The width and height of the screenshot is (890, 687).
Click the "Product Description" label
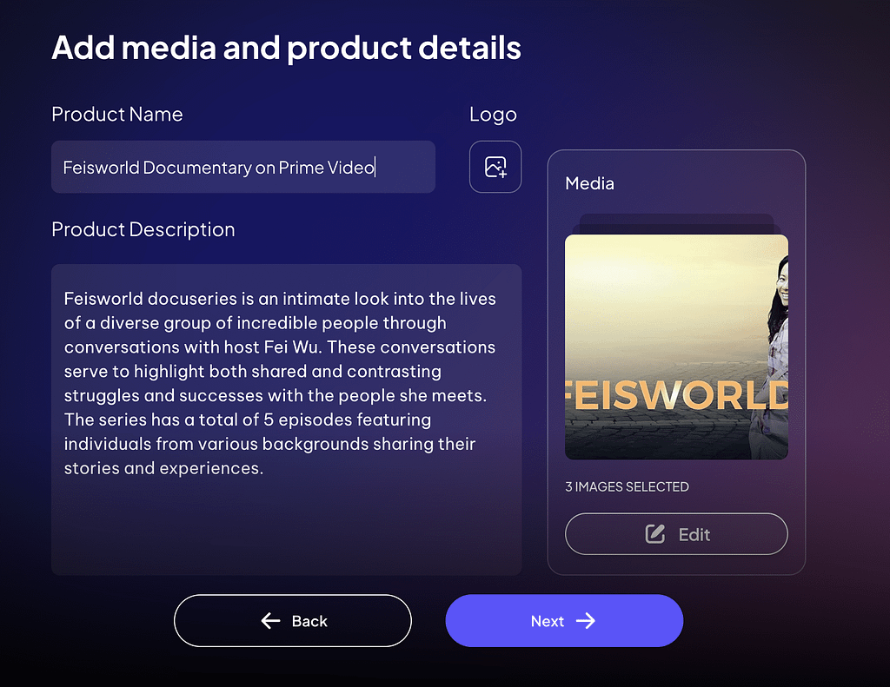pos(143,229)
